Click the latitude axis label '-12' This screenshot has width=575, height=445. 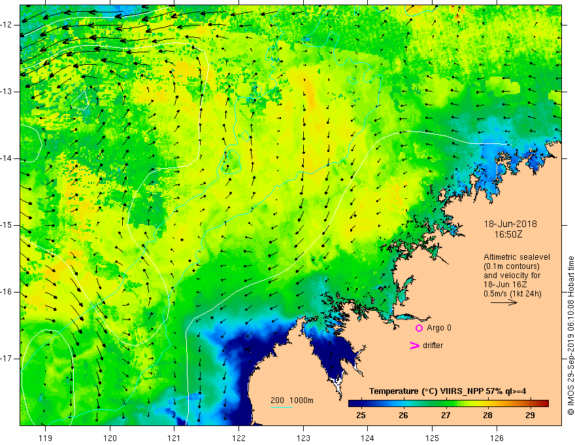pyautogui.click(x=7, y=25)
